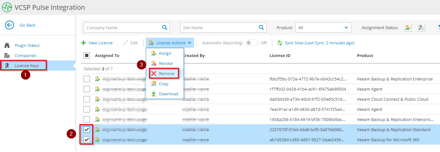Check the row with license 1658a206
Viewport: 440px width, 152px height.
coord(87,119)
